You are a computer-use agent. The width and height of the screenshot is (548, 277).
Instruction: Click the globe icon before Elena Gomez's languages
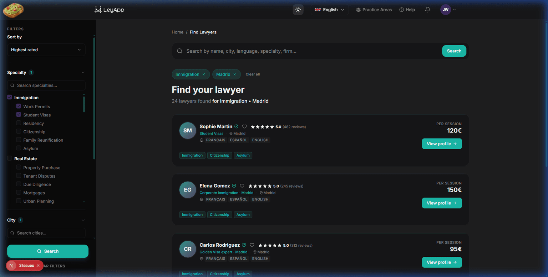point(202,199)
